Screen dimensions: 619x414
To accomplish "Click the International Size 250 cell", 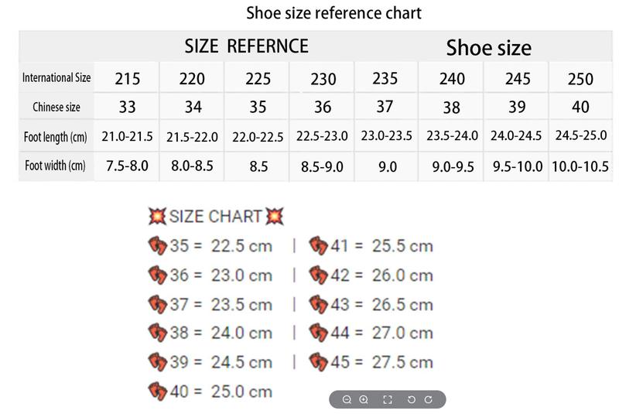I will (x=581, y=78).
